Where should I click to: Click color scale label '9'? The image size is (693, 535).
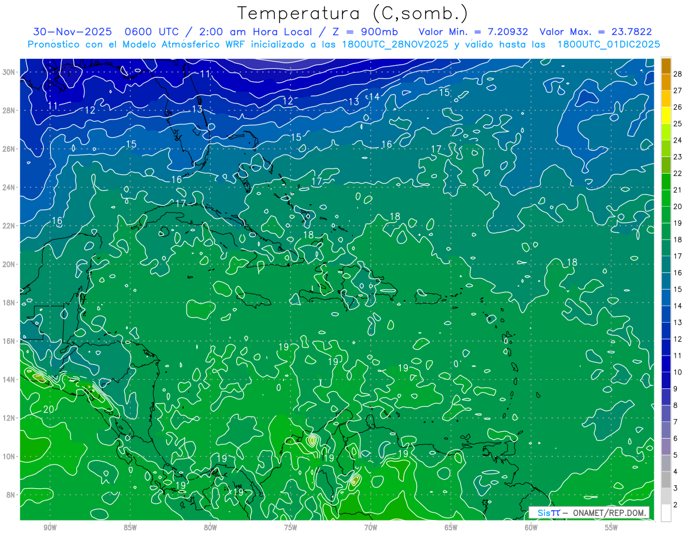pyautogui.click(x=675, y=389)
